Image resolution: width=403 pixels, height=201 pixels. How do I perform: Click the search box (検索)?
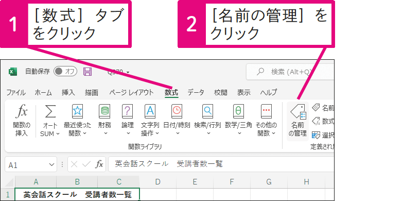tap(290, 72)
